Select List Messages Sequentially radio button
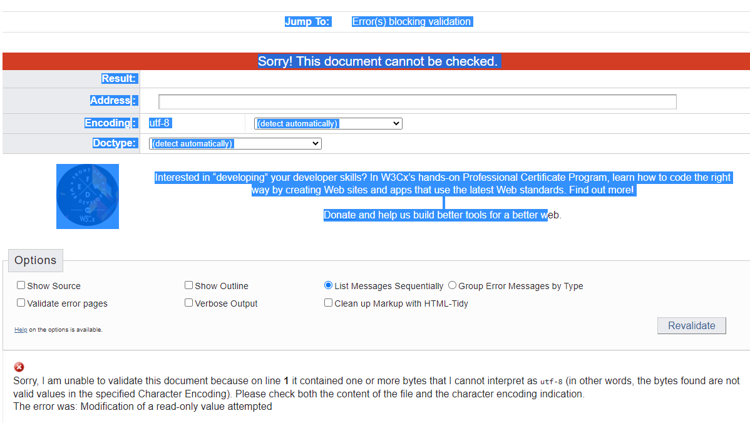 tap(328, 285)
